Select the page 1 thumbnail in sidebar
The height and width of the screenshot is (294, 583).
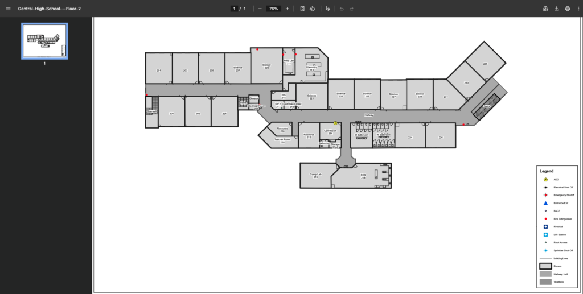point(45,41)
